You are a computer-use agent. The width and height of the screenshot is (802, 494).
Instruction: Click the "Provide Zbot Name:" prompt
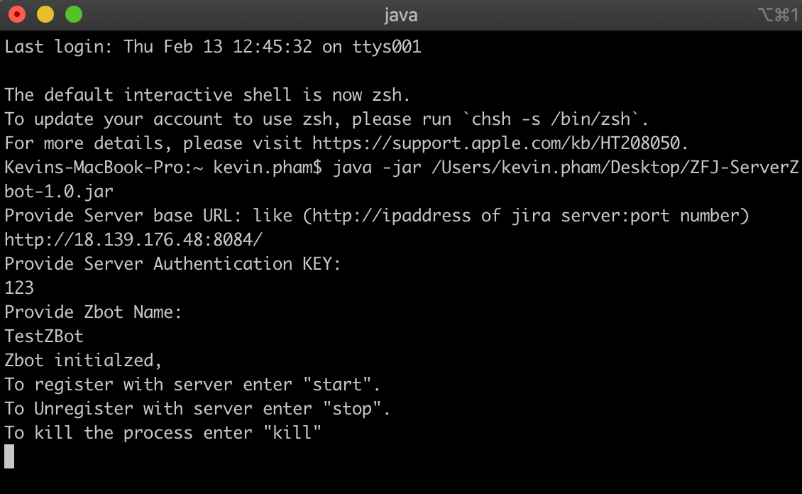pos(93,312)
